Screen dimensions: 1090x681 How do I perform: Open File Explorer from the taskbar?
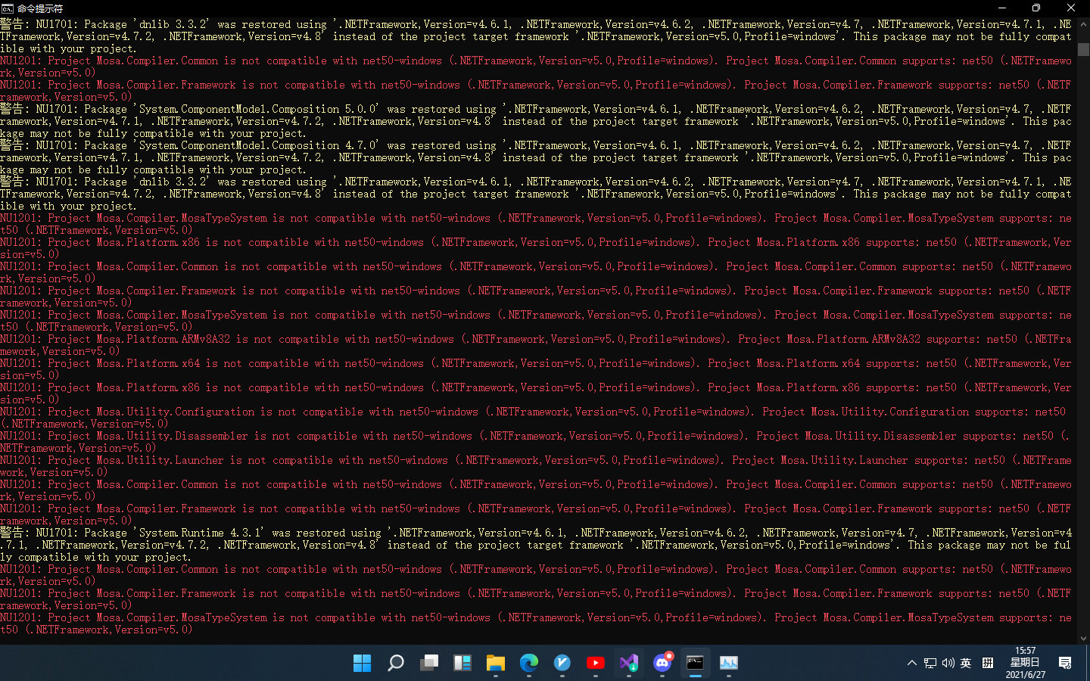[x=496, y=663]
